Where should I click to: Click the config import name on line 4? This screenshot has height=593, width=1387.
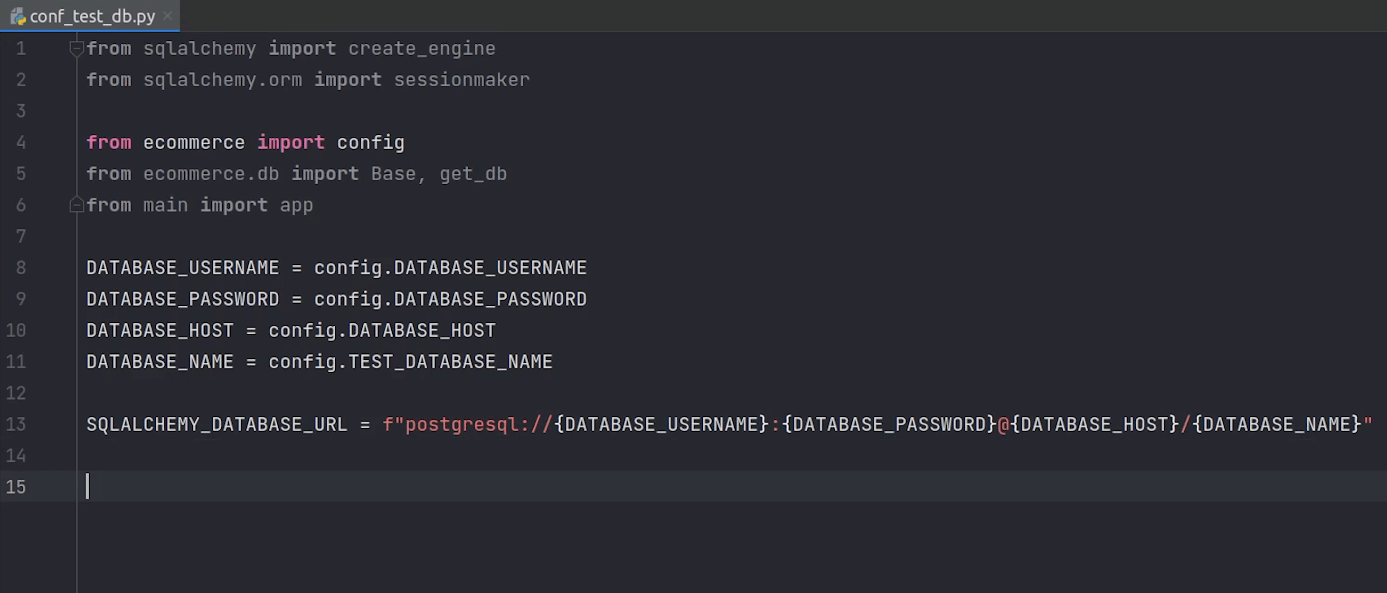click(370, 143)
